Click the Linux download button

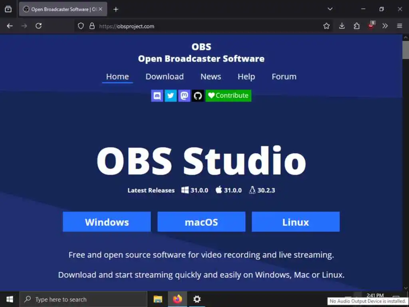296,221
